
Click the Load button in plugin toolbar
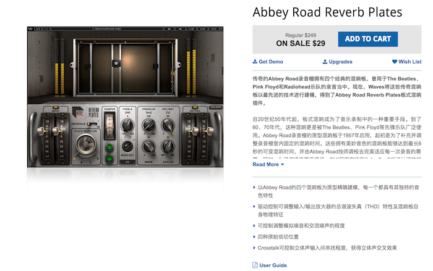(x=203, y=28)
